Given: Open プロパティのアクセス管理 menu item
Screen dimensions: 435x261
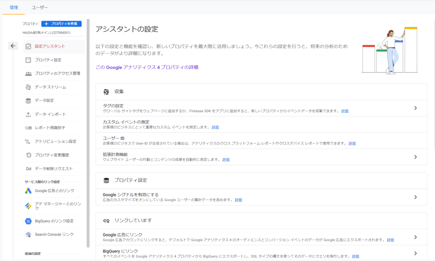Looking at the screenshot, I should coord(54,74).
